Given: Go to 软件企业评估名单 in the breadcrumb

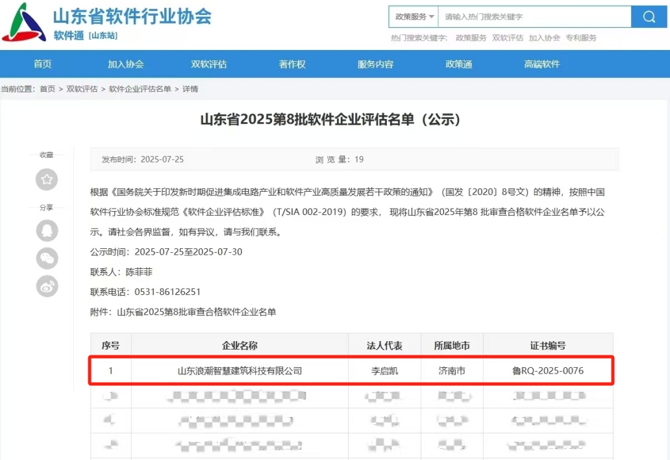Looking at the screenshot, I should [x=140, y=89].
